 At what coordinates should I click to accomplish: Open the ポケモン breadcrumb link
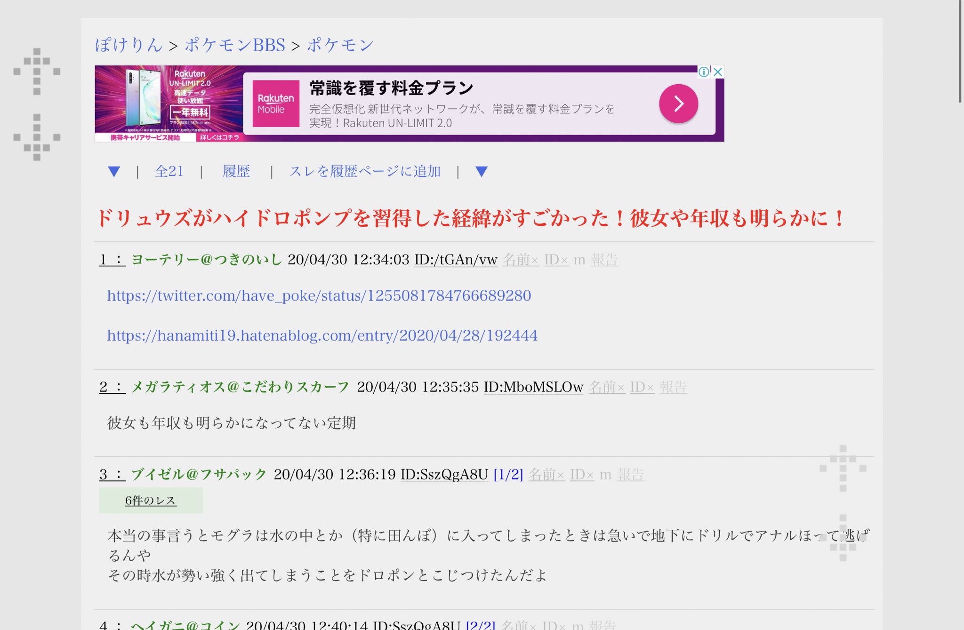click(340, 45)
